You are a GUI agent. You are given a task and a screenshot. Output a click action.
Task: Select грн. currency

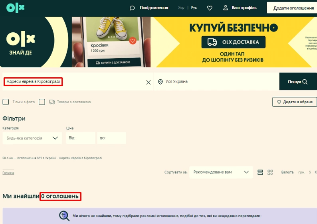pyautogui.click(x=301, y=172)
